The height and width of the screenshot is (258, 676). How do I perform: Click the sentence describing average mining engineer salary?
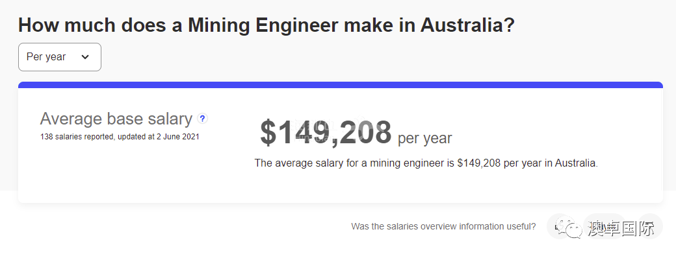tap(426, 163)
